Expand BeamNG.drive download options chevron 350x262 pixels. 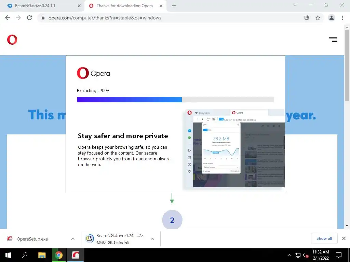click(x=152, y=239)
